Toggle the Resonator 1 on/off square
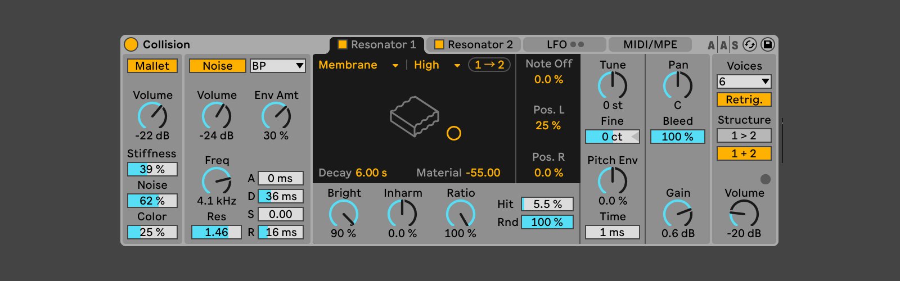This screenshot has width=900, height=281. tap(342, 44)
